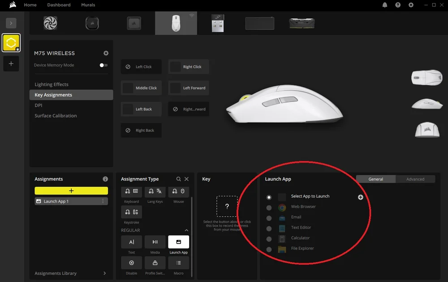Choose the Text assignment type

(131, 242)
